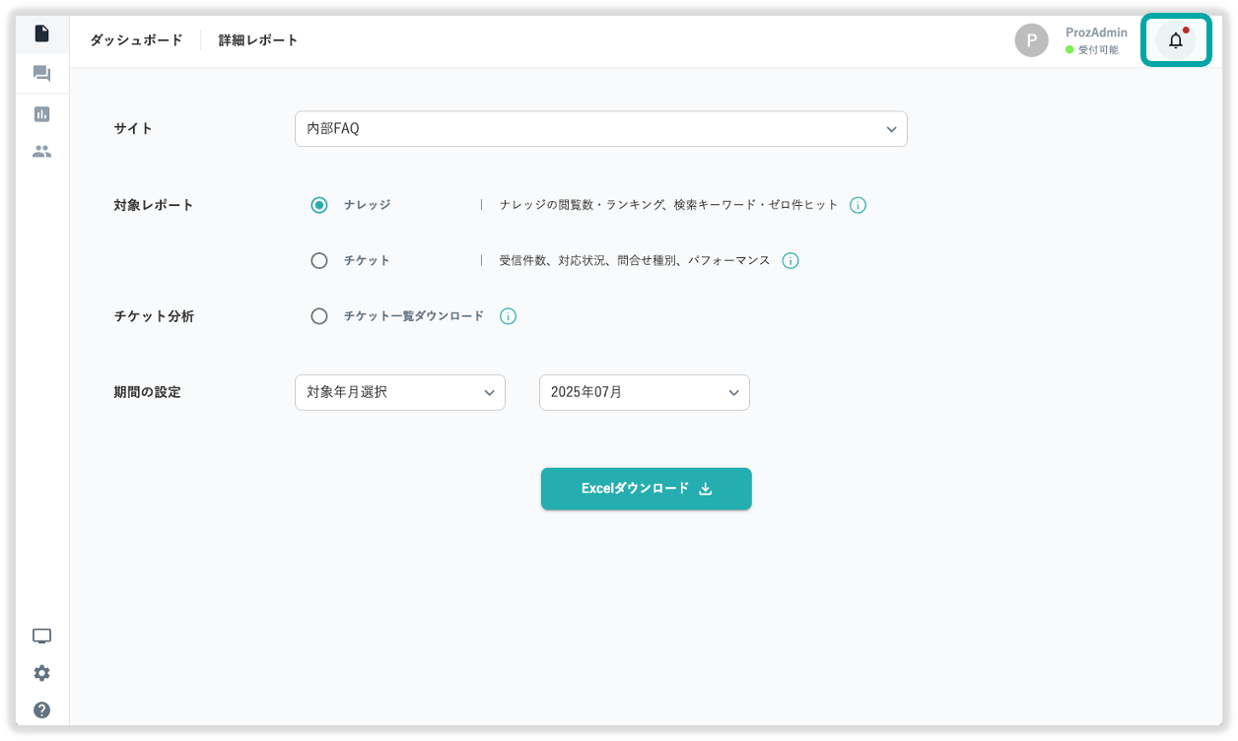Click info icon beside チケット description
Screen dimensions: 1238x741
[790, 261]
